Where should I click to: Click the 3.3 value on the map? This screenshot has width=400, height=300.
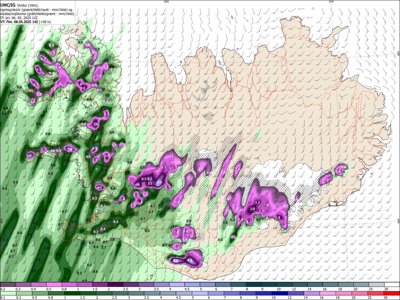point(38,69)
